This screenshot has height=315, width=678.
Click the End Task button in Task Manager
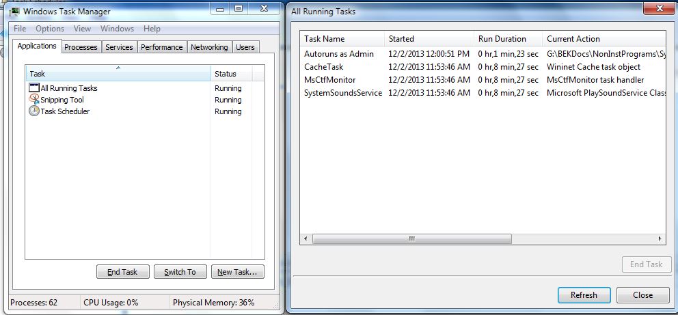coord(122,272)
